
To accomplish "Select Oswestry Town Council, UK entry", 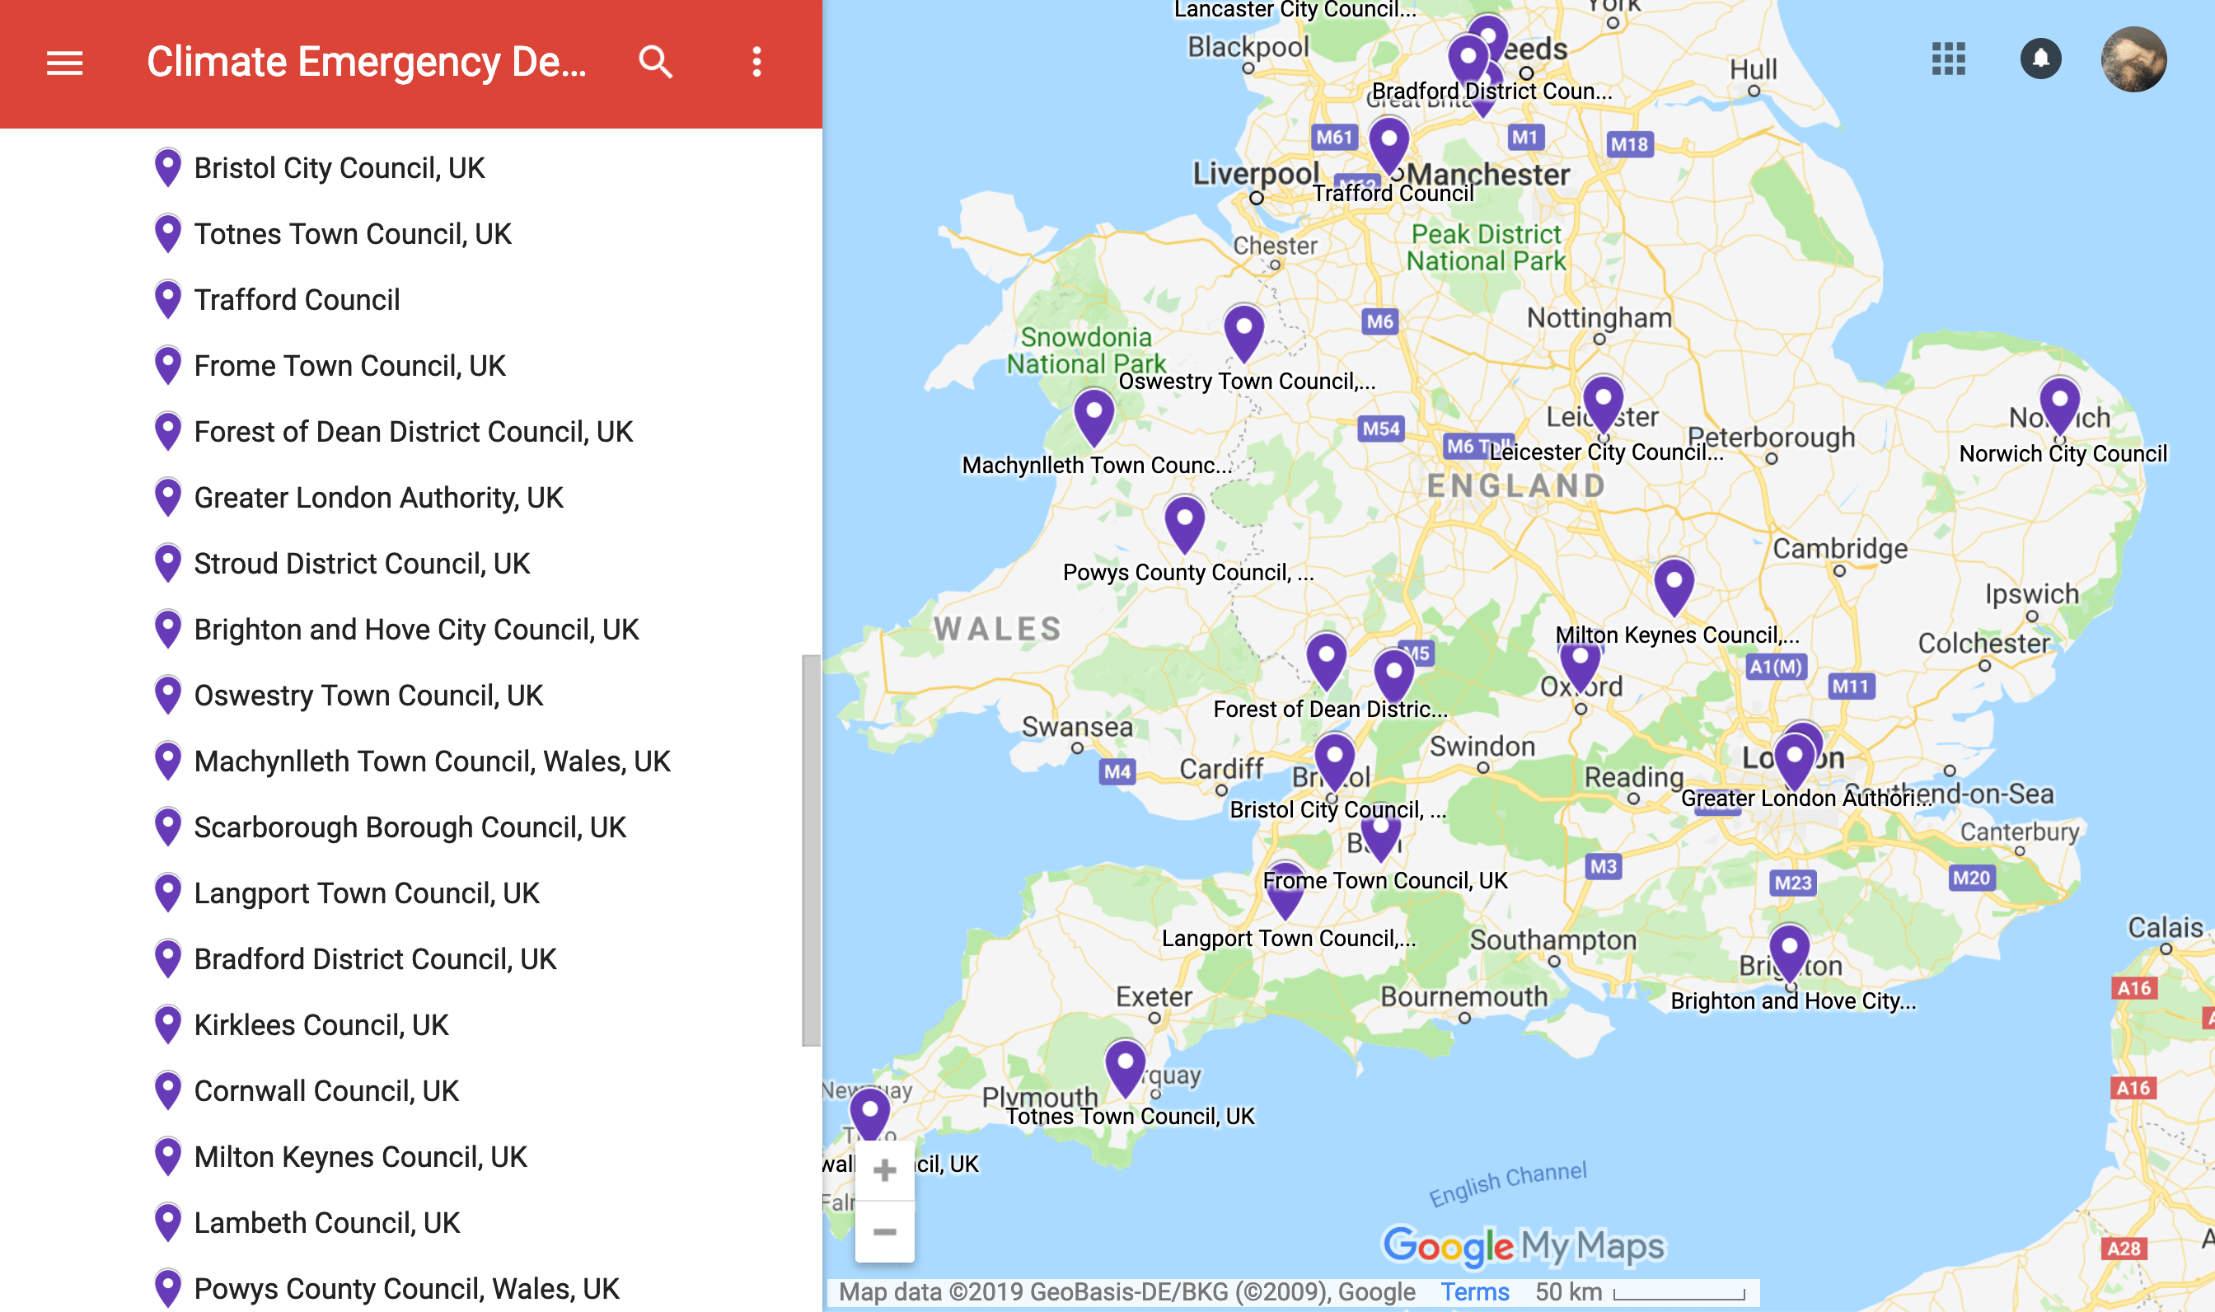I will point(368,696).
